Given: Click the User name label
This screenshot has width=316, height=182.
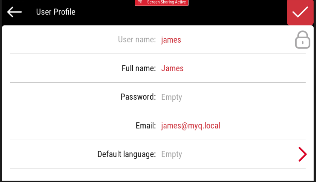Looking at the screenshot, I should (x=136, y=40).
